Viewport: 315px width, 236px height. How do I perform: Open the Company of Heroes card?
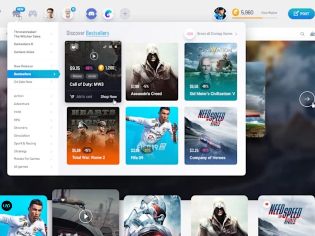coord(210,136)
